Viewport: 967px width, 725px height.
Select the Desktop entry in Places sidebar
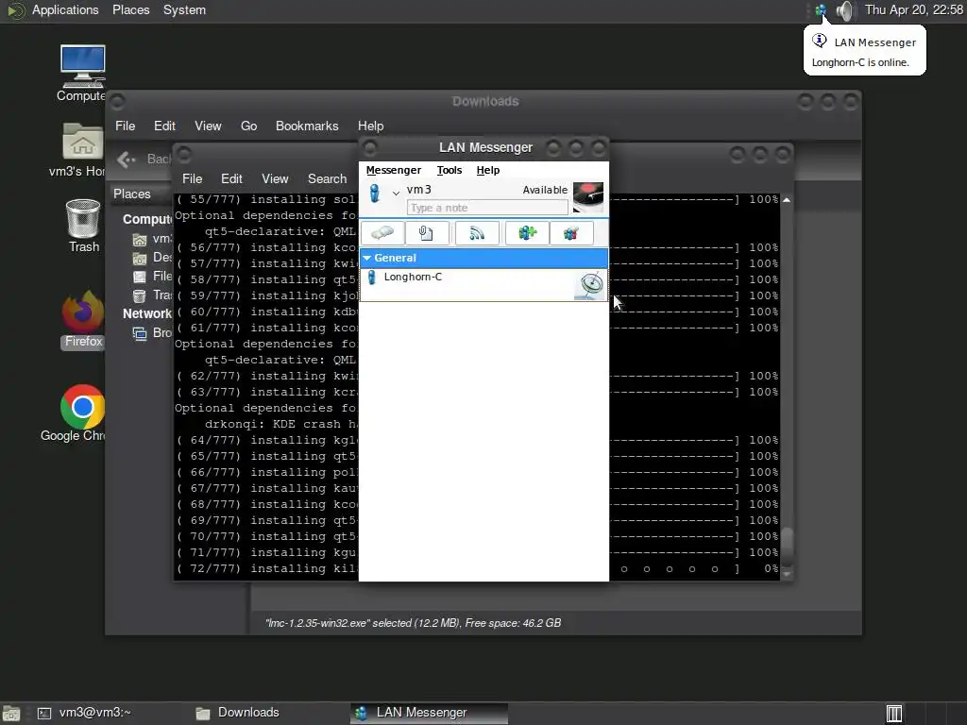click(154, 257)
